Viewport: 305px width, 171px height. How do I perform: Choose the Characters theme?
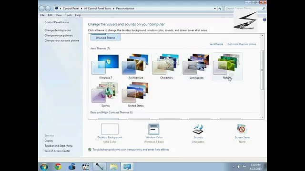[x=166, y=66]
